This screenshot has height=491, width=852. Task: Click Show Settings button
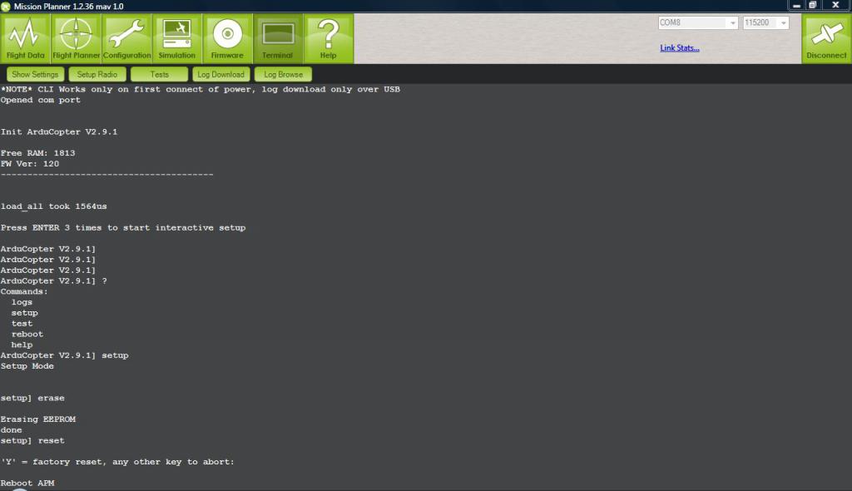[x=35, y=75]
